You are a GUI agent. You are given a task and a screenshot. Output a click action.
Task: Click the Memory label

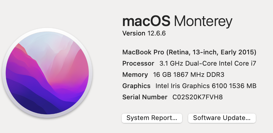[135, 75]
